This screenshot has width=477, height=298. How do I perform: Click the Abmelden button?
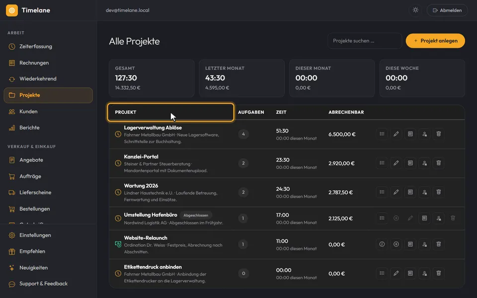pyautogui.click(x=447, y=10)
